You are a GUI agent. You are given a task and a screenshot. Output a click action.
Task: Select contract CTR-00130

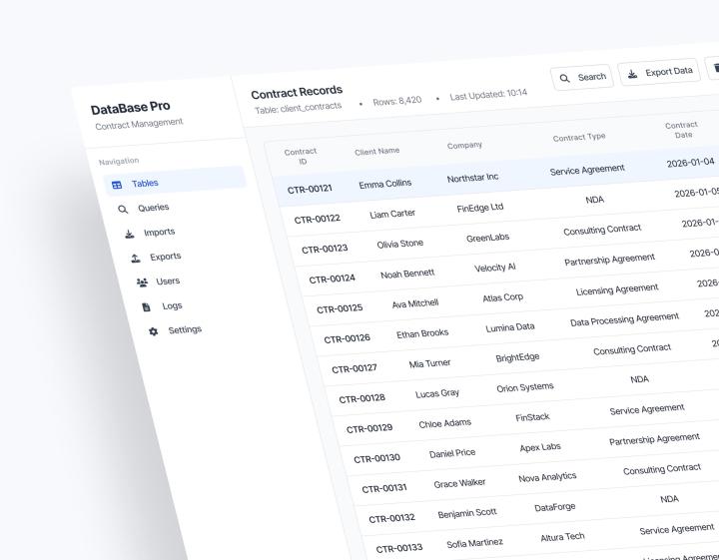[376, 458]
